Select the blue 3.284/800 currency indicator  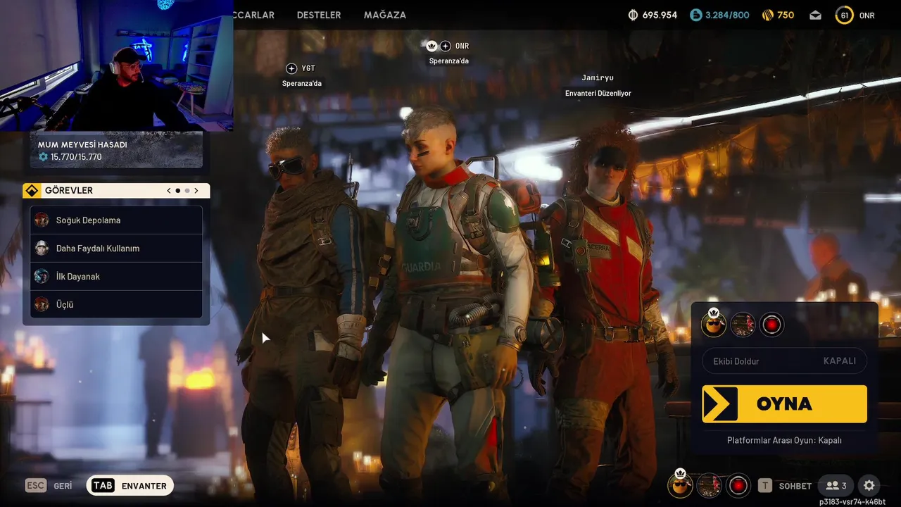[719, 15]
